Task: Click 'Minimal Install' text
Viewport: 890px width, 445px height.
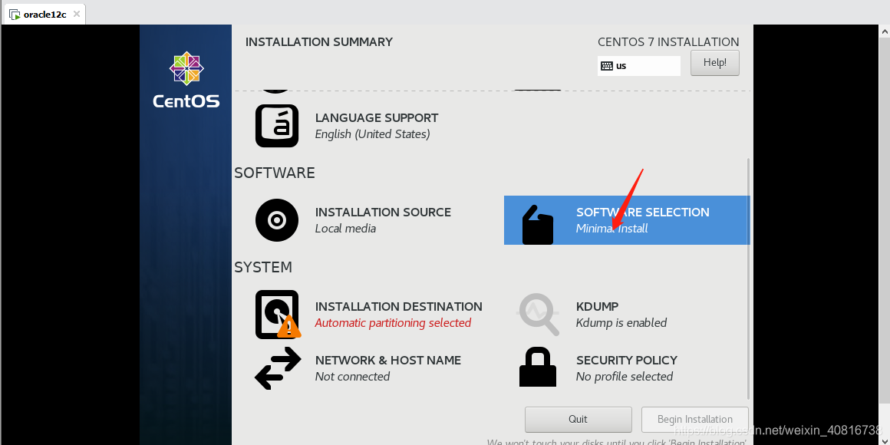Action: tap(612, 229)
